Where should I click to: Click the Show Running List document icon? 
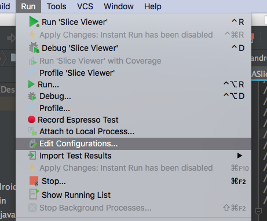[x=34, y=194]
